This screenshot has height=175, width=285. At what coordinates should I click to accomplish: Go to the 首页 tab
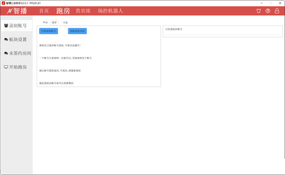44,11
